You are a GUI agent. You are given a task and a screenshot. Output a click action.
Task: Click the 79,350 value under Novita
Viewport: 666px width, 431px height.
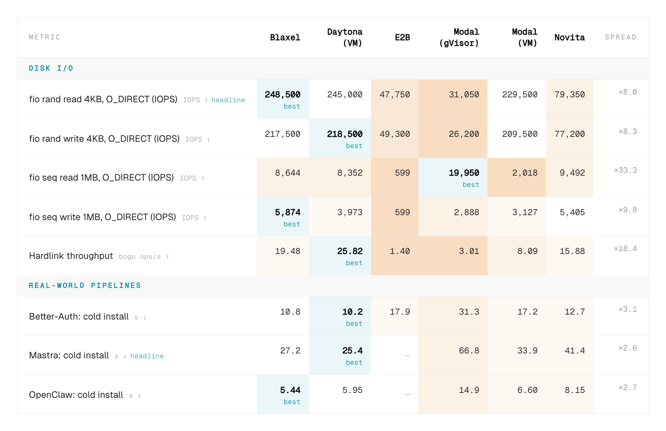pyautogui.click(x=570, y=95)
